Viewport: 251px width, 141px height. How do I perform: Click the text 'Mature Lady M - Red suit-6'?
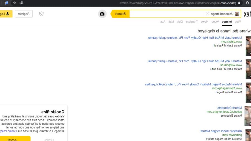point(226,69)
